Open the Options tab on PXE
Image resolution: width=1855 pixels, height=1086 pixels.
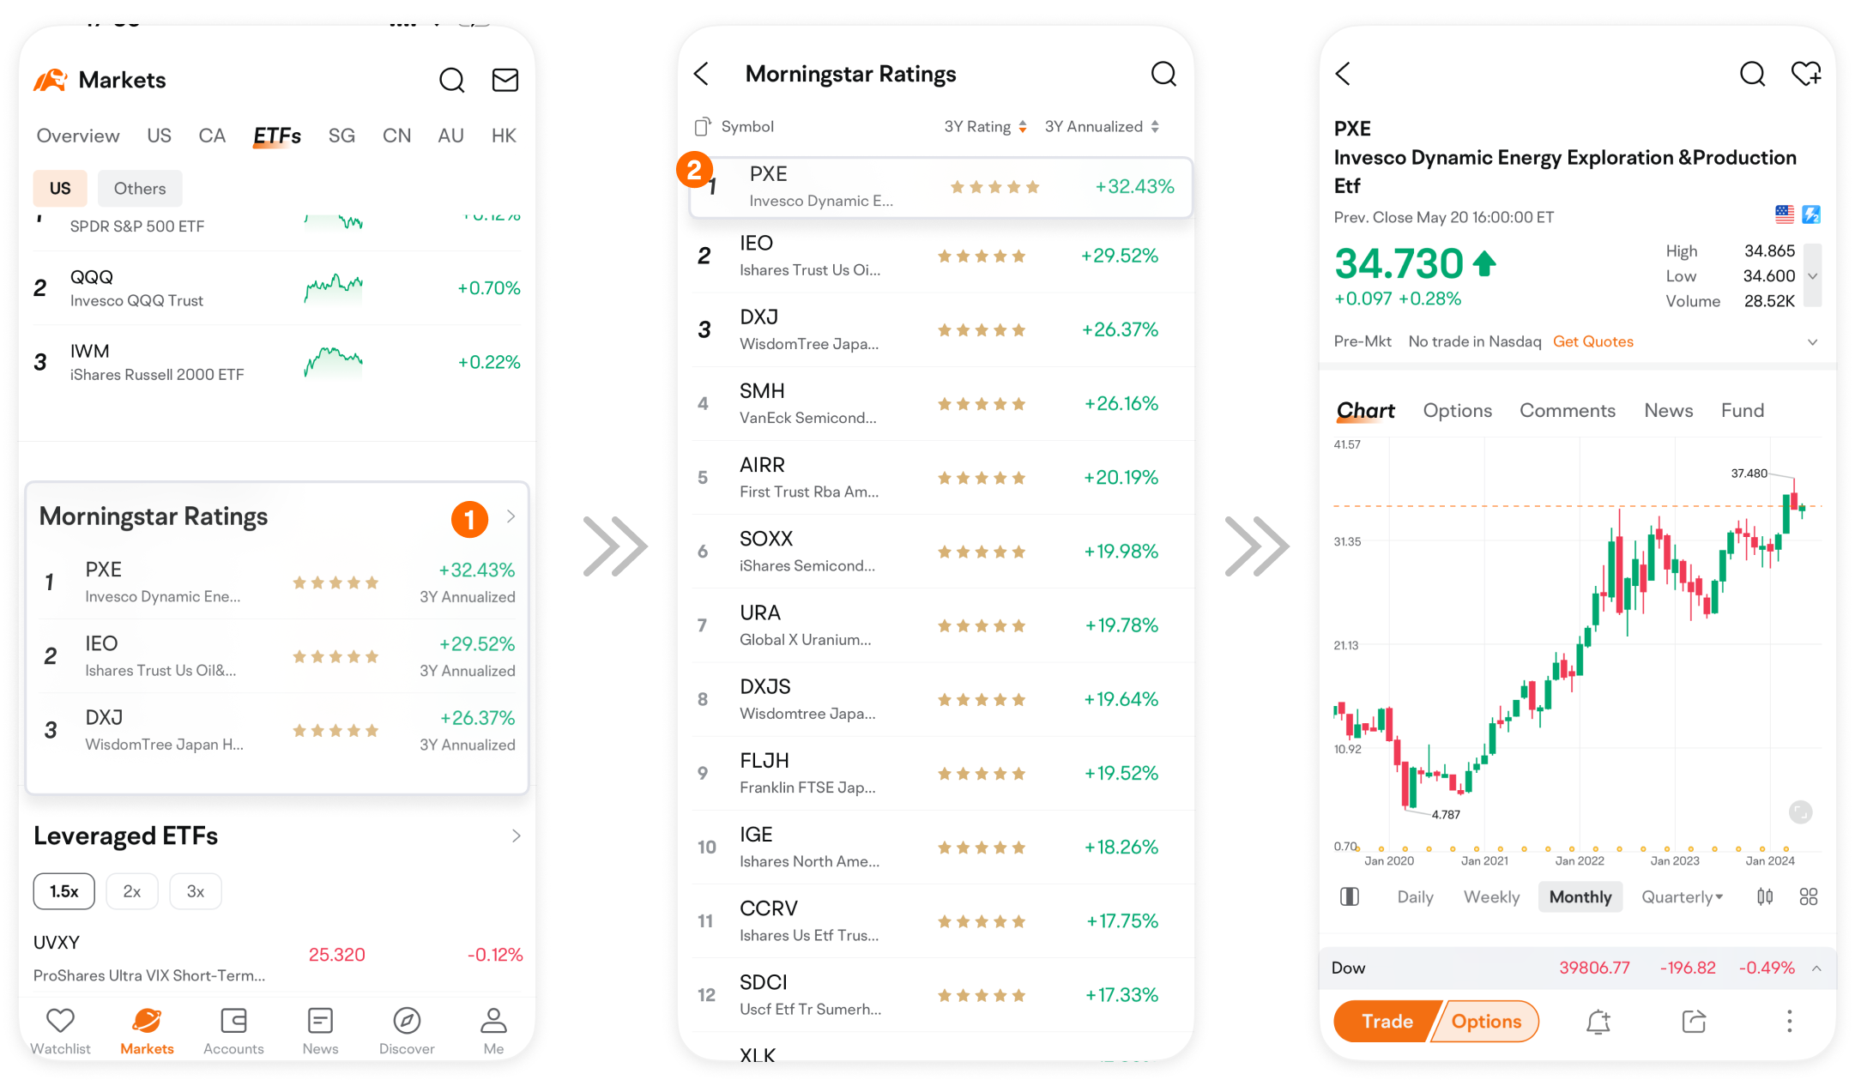coord(1457,411)
